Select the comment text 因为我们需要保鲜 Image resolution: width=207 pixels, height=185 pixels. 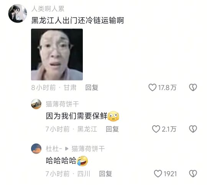pos(77,116)
